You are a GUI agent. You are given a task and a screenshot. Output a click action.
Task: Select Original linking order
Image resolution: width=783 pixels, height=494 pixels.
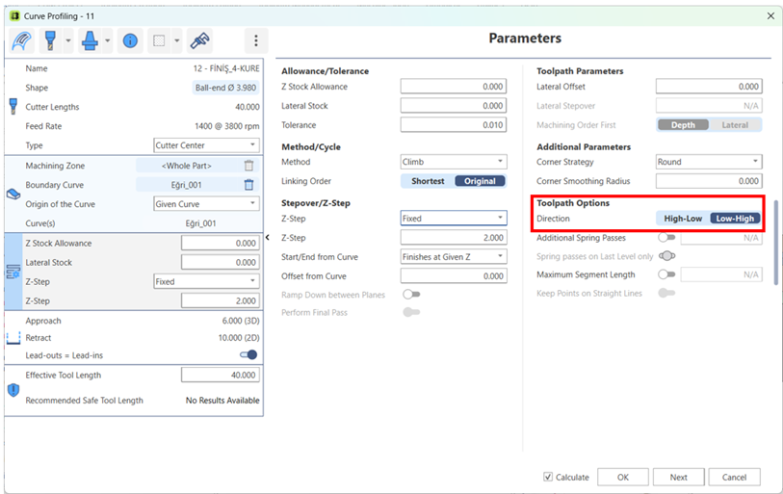click(480, 181)
